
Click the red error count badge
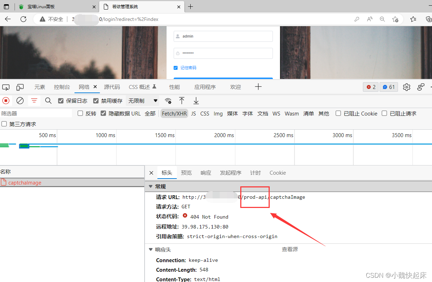(371, 87)
